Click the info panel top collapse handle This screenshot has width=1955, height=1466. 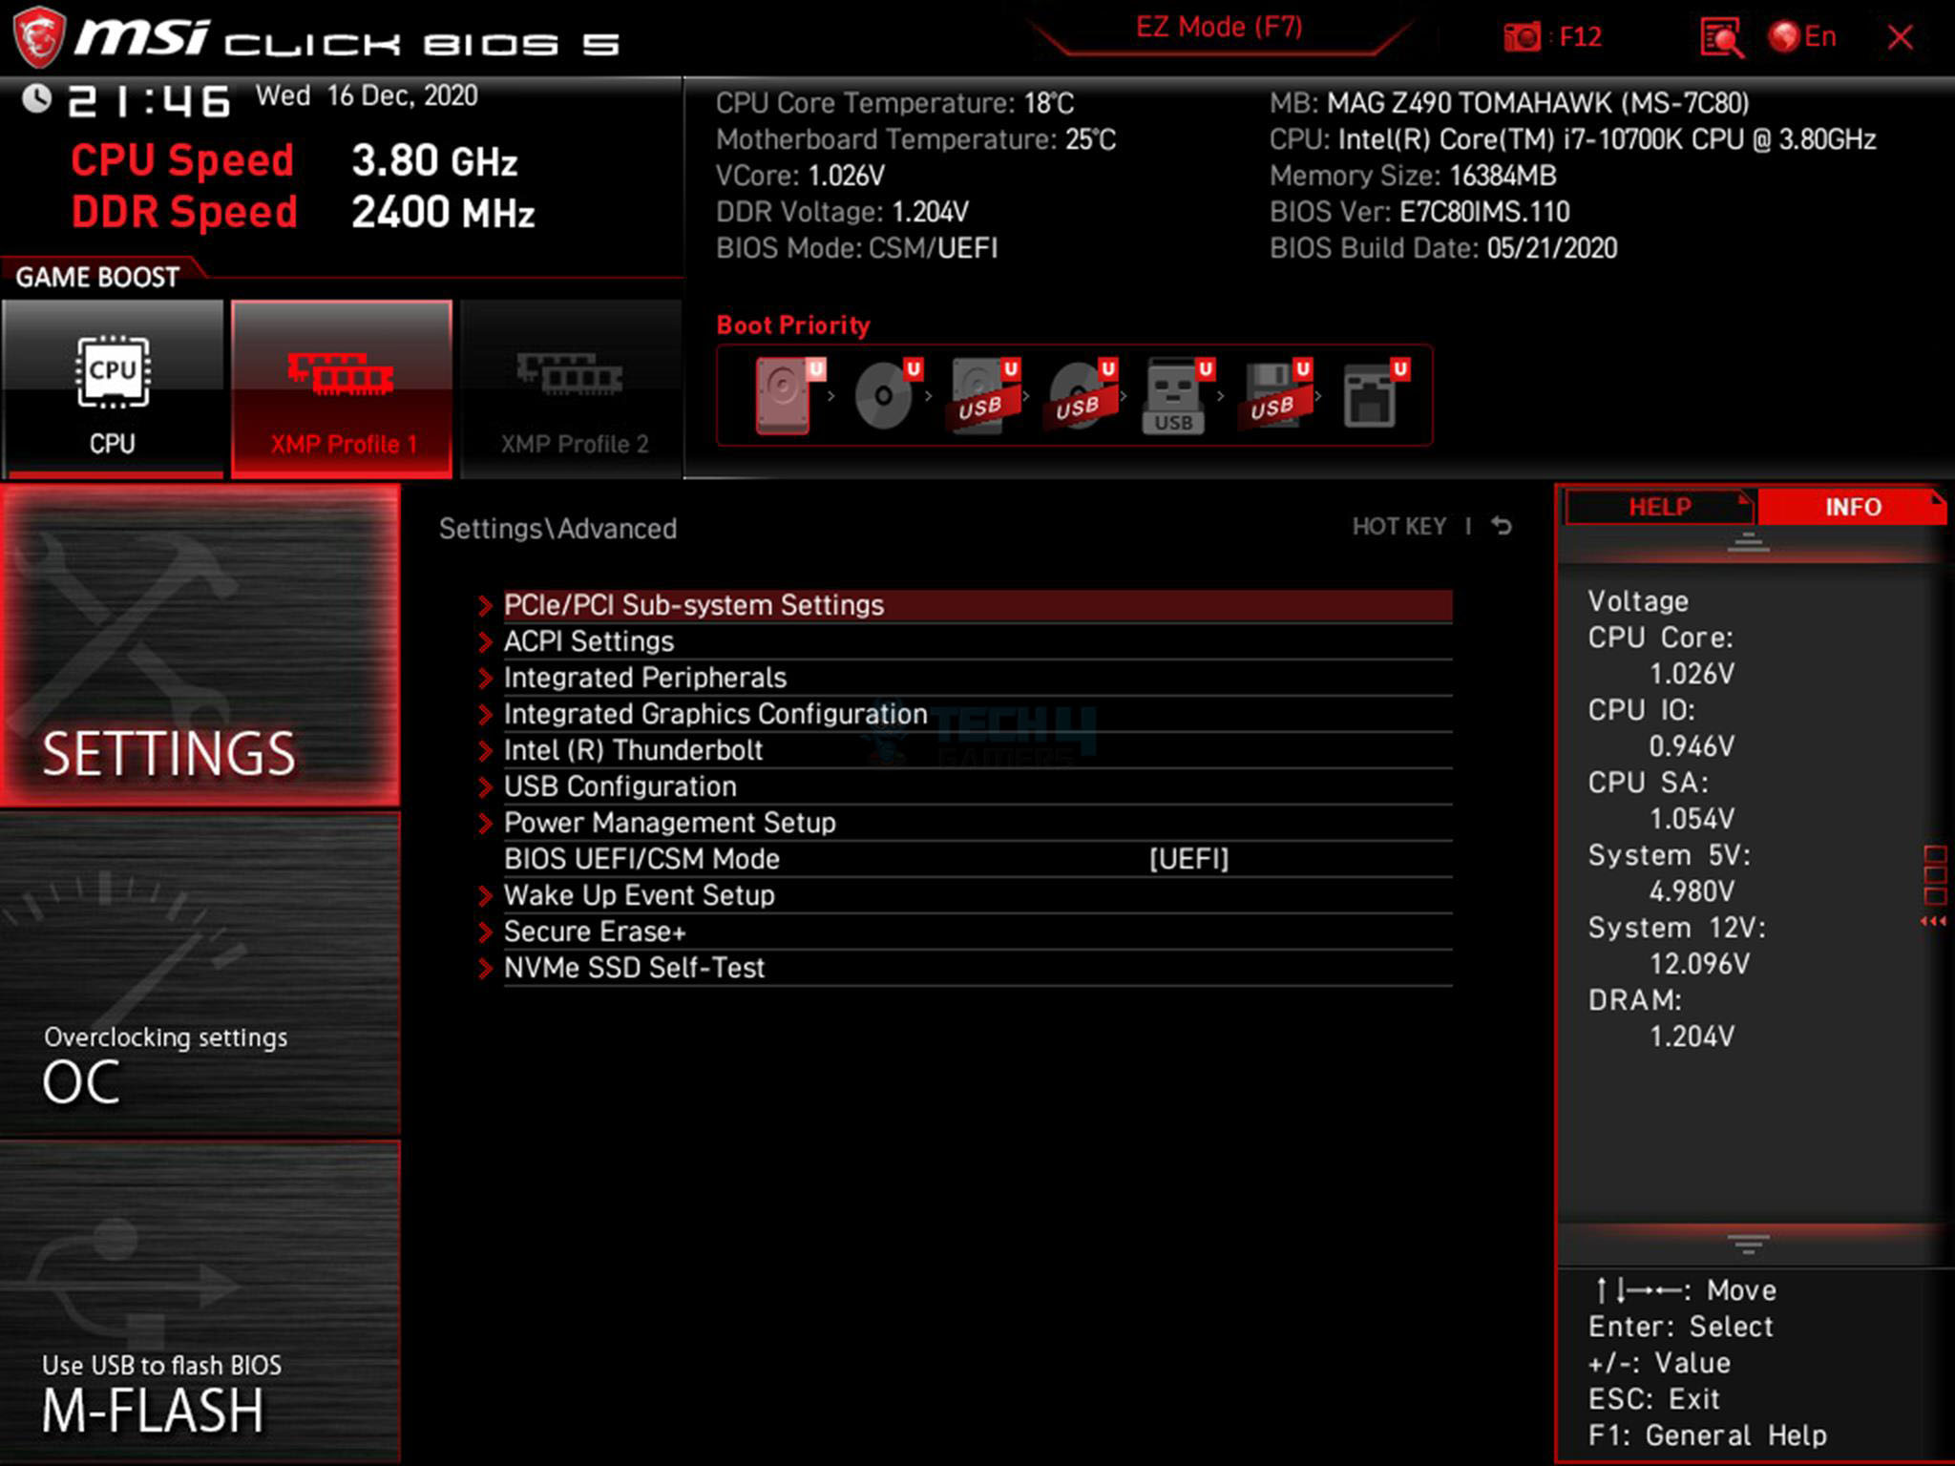(1749, 543)
